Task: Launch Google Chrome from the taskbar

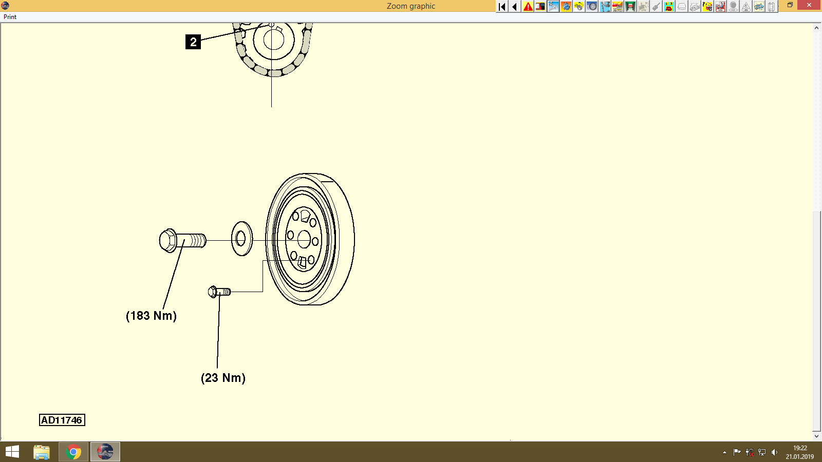Action: 72,452
